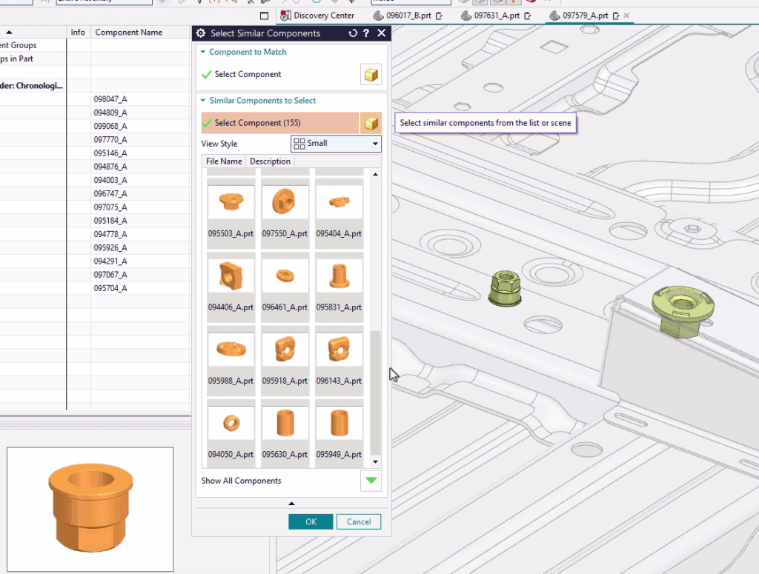Screen dimensions: 759x574
Task: Collapse the Component to Match section
Action: (202, 53)
